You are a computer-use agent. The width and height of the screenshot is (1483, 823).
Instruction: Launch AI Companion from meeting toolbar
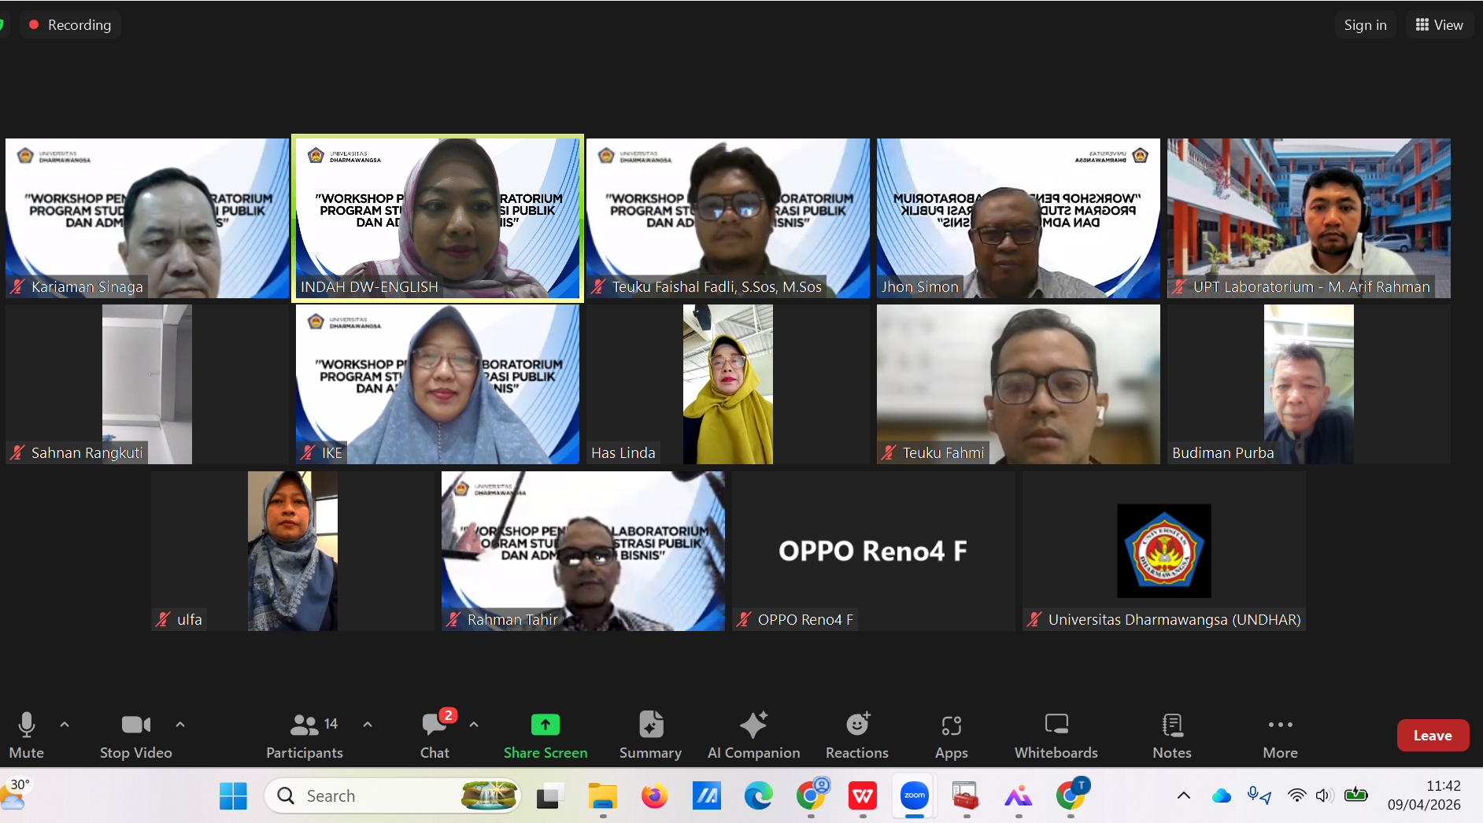pos(753,735)
